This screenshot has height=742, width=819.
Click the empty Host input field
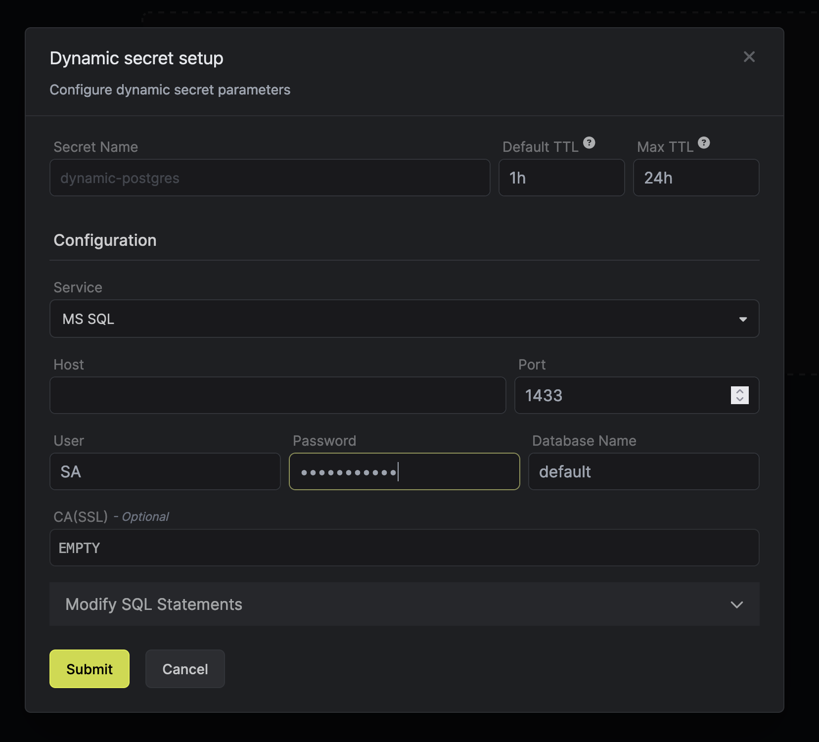278,395
